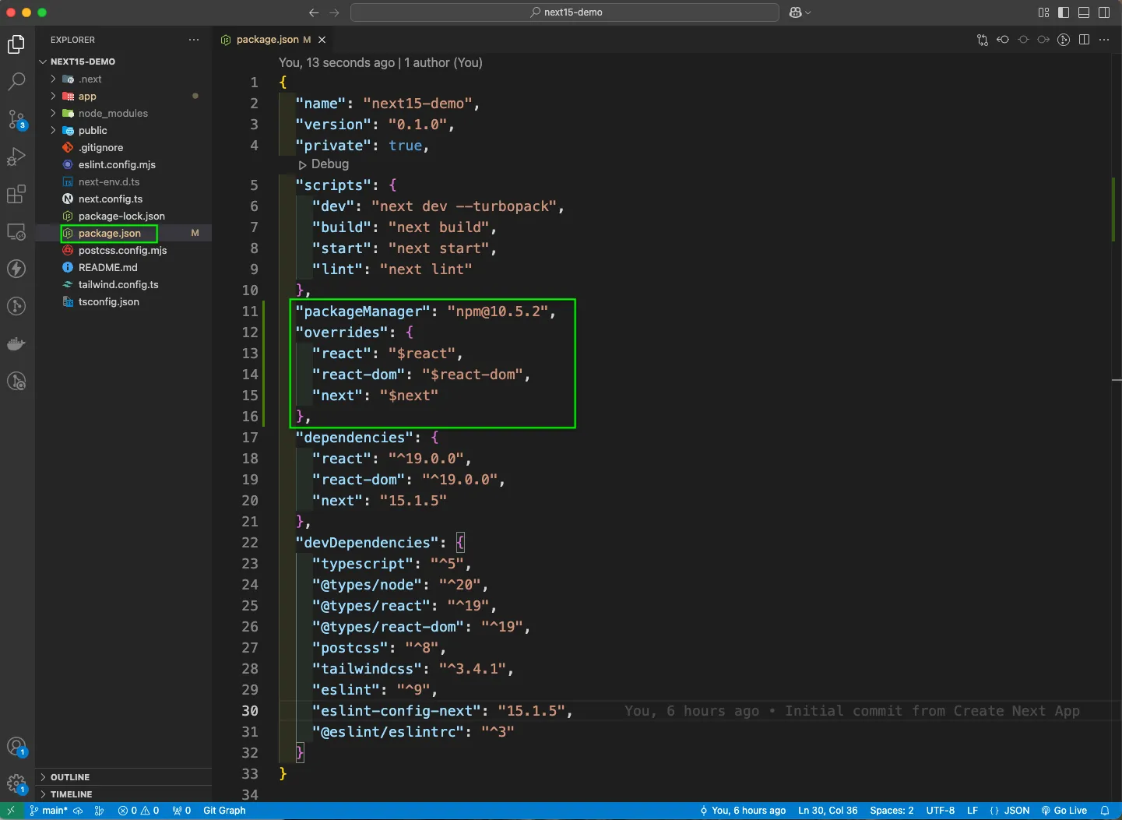
Task: Click Ln 30, Col 36 to go to a line
Action: [828, 811]
